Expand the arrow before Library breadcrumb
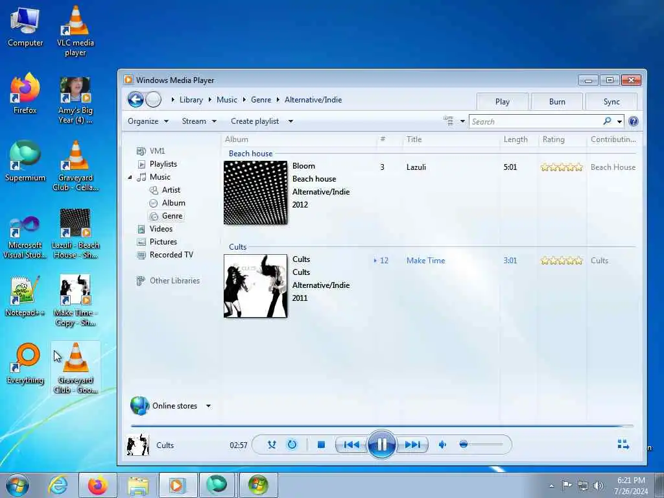The height and width of the screenshot is (498, 664). 172,100
